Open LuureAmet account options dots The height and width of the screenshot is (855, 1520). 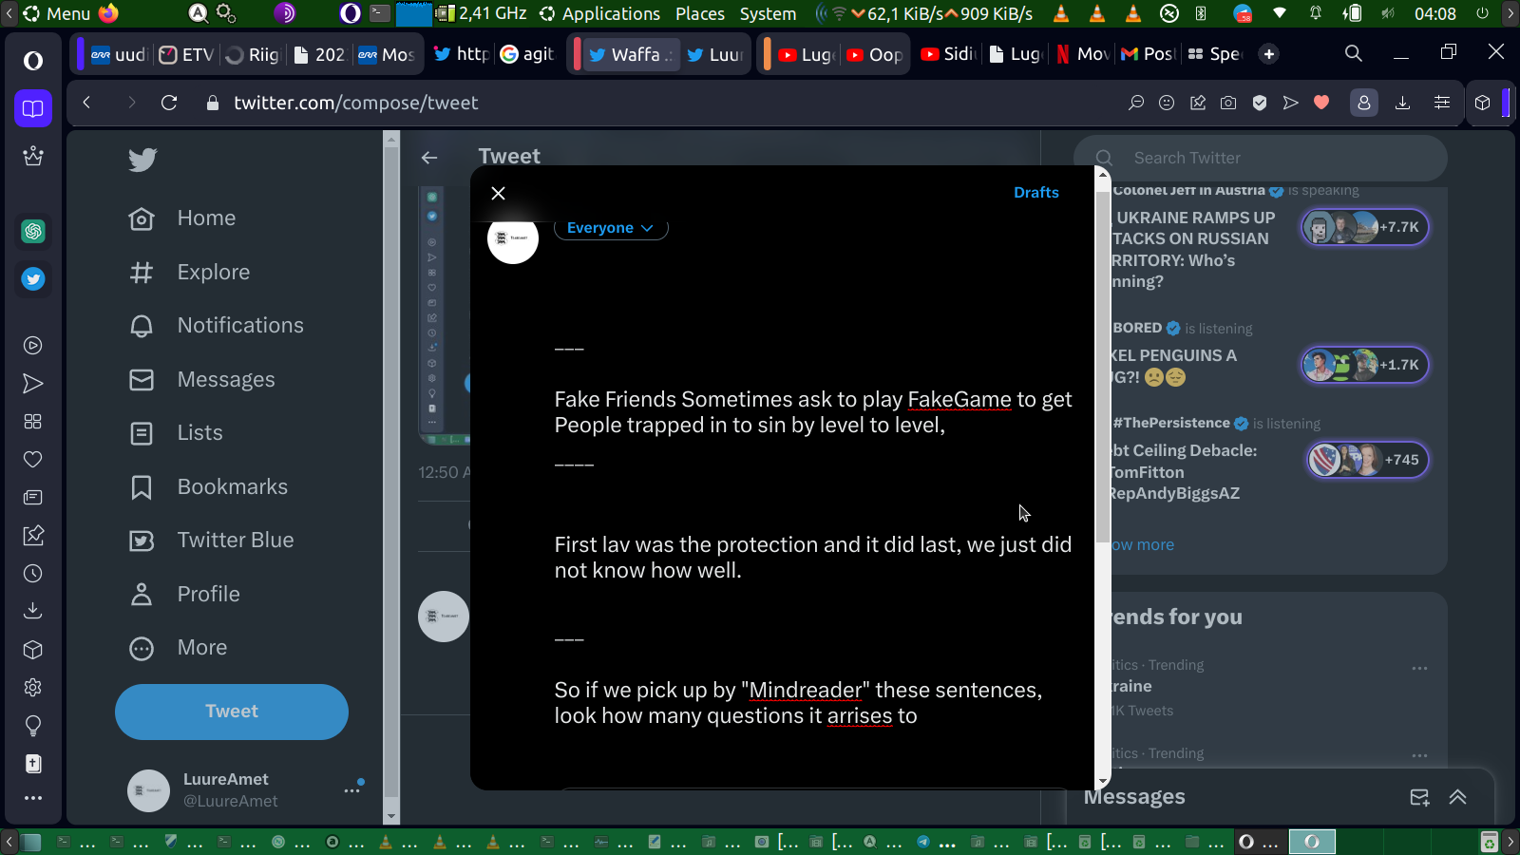[x=352, y=790]
